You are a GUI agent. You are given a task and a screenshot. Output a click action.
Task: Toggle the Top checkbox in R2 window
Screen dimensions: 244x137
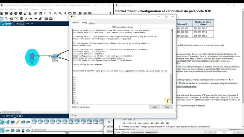tap(72, 115)
